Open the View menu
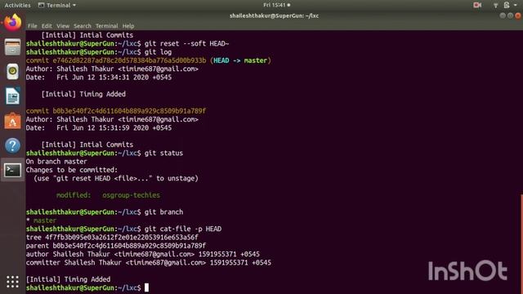This screenshot has width=523, height=294. pyautogui.click(x=63, y=26)
